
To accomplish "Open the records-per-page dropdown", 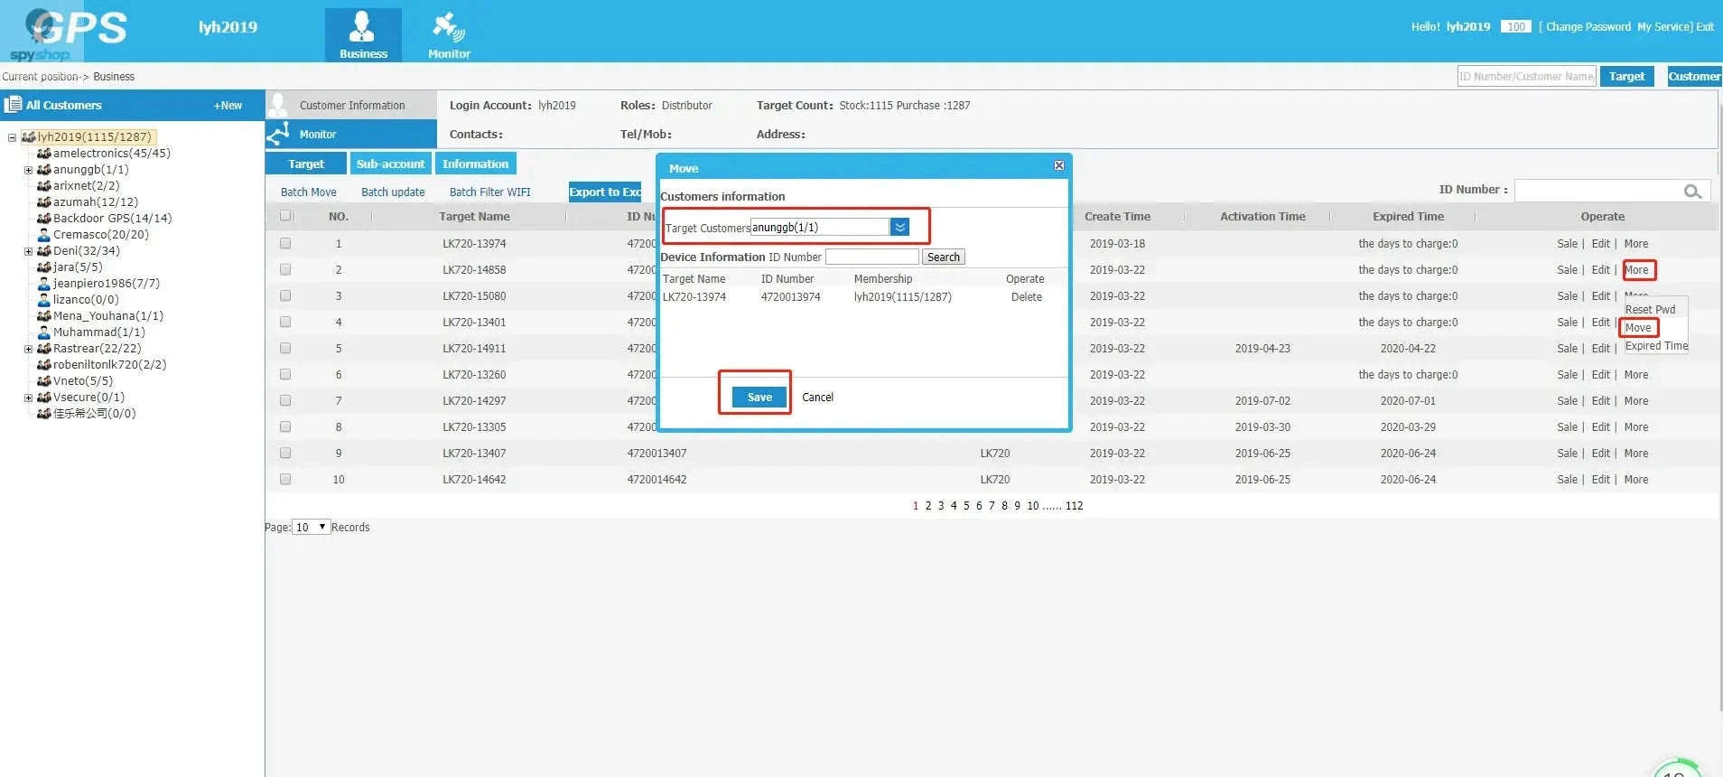I will [x=312, y=527].
